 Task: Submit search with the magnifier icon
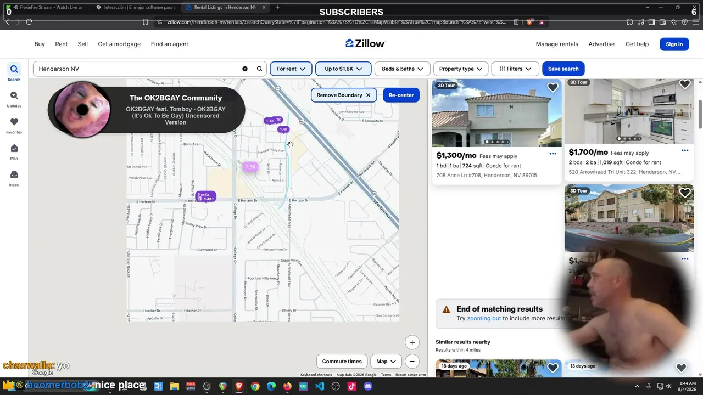click(x=260, y=69)
